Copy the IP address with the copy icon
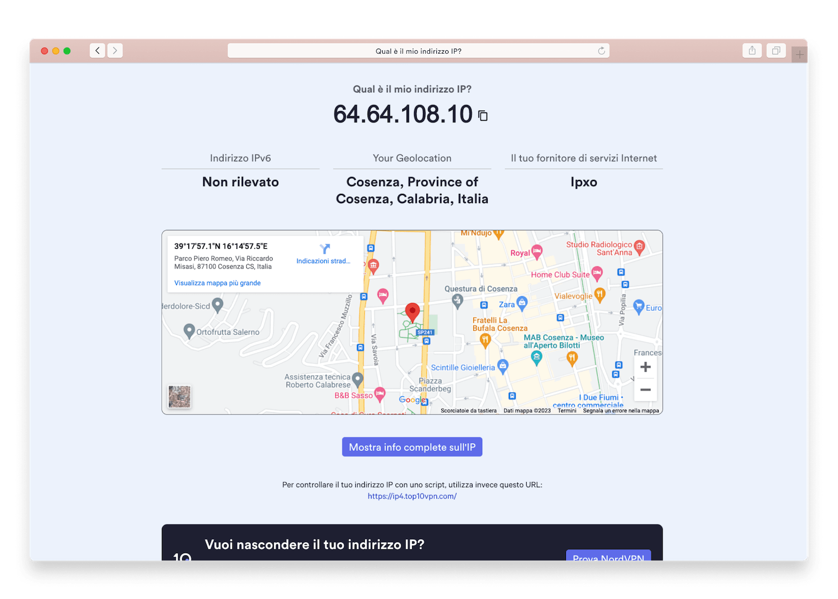Image resolution: width=838 pixels, height=599 pixels. (x=483, y=116)
